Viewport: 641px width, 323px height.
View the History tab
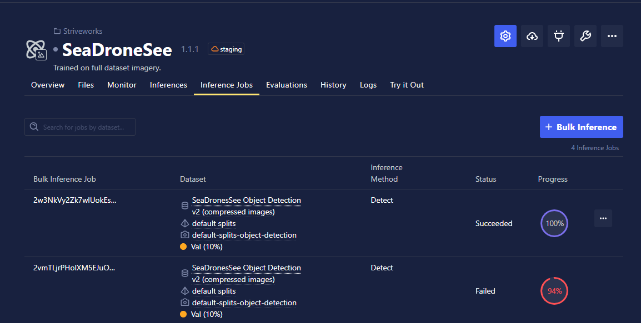[333, 85]
